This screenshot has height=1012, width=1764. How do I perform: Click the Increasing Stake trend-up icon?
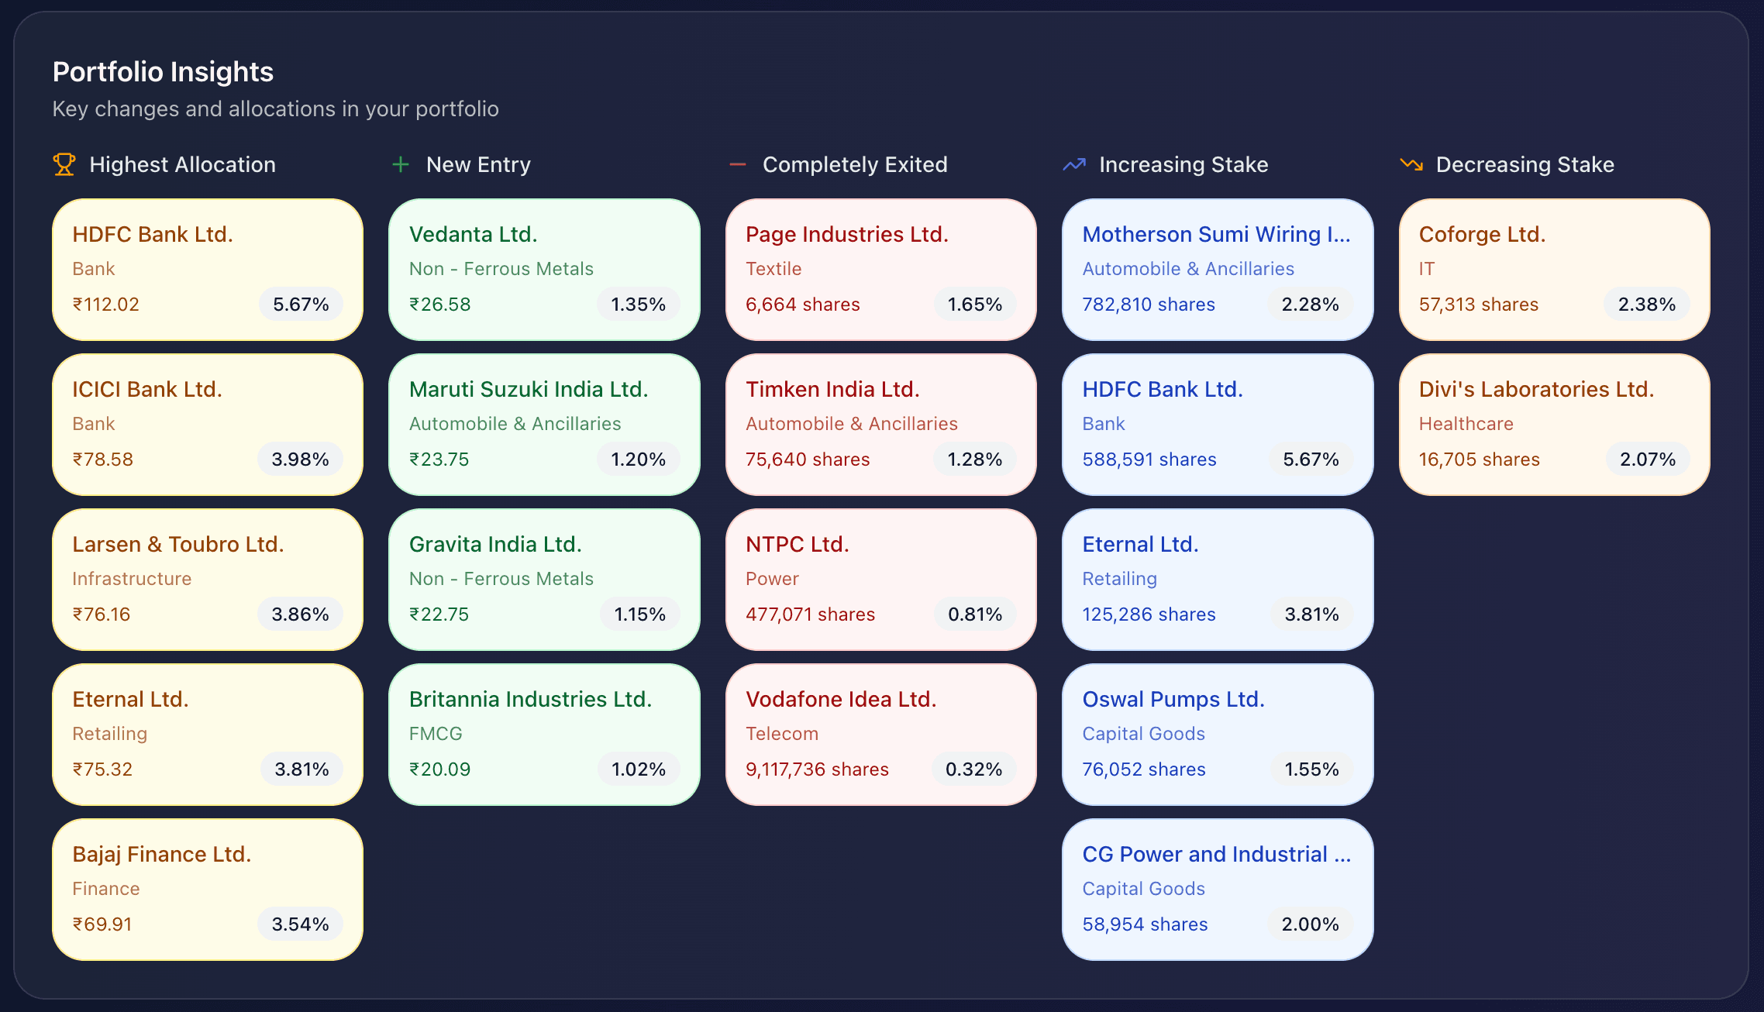(1074, 164)
